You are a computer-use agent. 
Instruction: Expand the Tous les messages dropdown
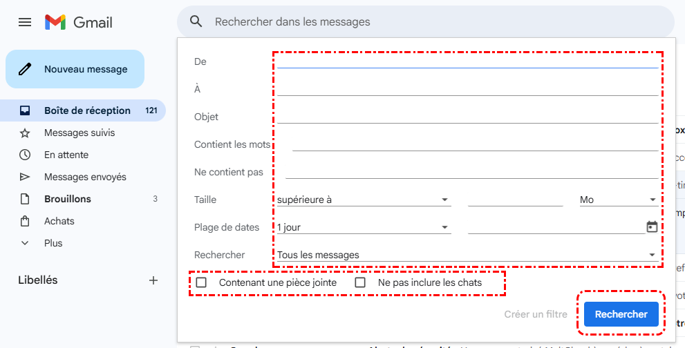tap(467, 255)
